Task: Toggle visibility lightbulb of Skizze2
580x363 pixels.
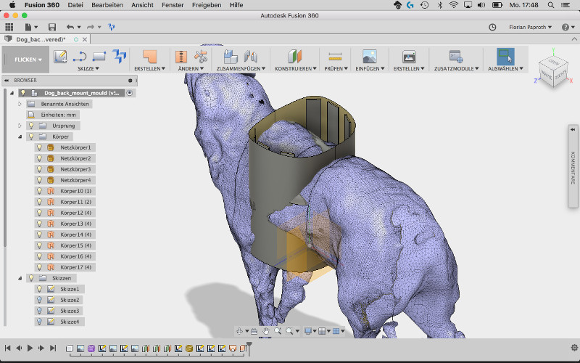Action: pyautogui.click(x=40, y=300)
